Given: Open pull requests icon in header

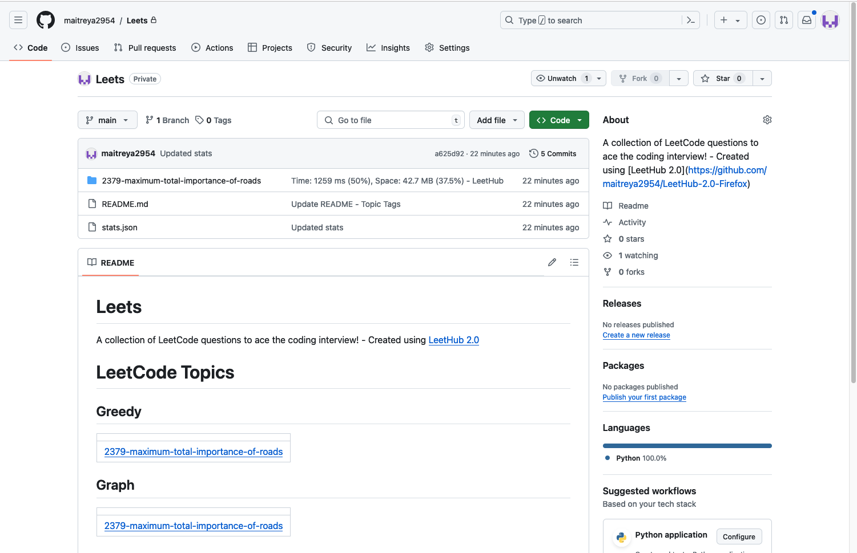Looking at the screenshot, I should pos(784,20).
